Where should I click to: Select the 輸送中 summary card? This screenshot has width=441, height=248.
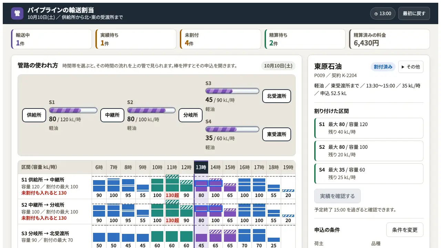52,39
